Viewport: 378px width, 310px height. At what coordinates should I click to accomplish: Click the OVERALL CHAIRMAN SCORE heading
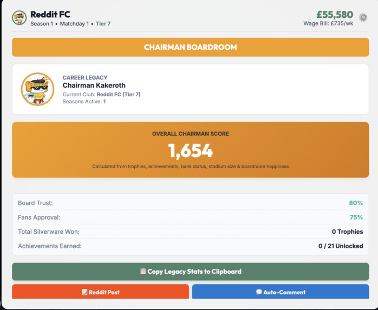pyautogui.click(x=191, y=134)
